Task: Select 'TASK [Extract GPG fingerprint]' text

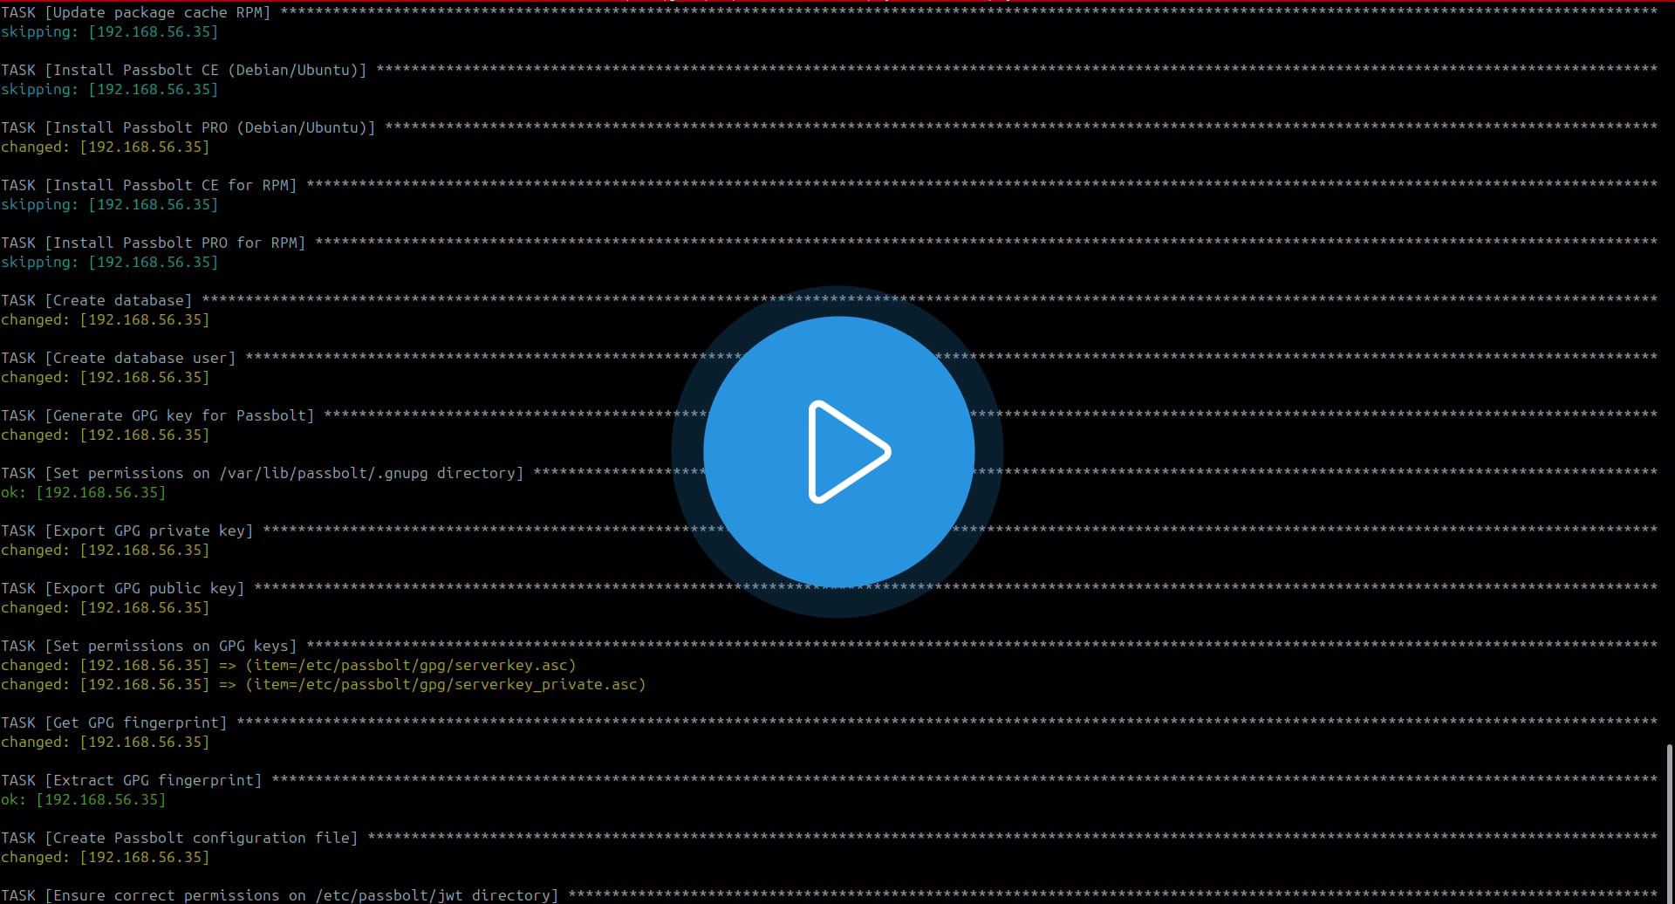Action: pos(132,780)
